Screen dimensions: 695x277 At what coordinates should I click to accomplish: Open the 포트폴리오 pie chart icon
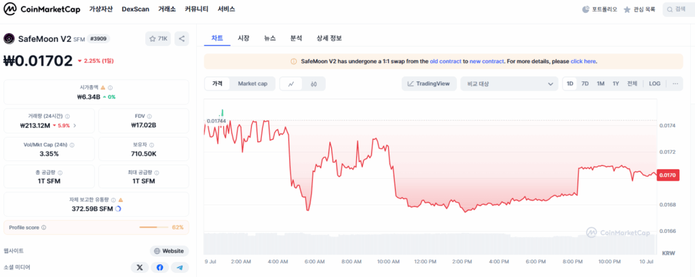tap(585, 9)
